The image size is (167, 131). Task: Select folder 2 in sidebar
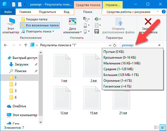pyautogui.click(x=13, y=84)
